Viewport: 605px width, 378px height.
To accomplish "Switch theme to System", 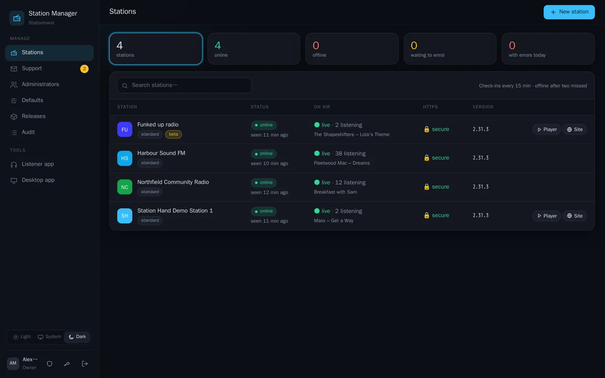I will (49, 337).
